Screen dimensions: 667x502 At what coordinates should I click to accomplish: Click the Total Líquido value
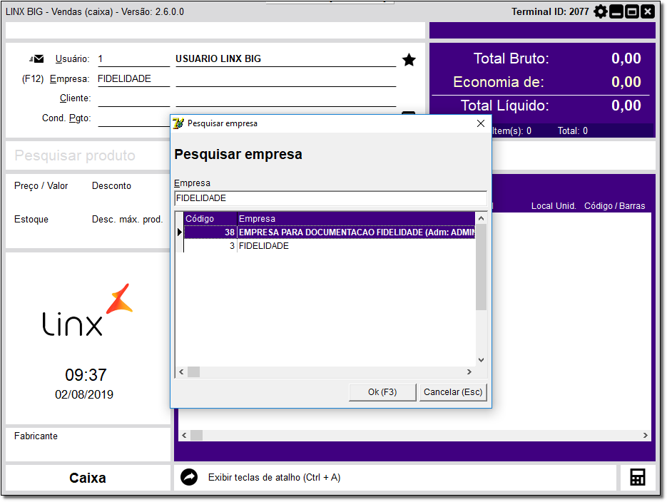[x=626, y=106]
